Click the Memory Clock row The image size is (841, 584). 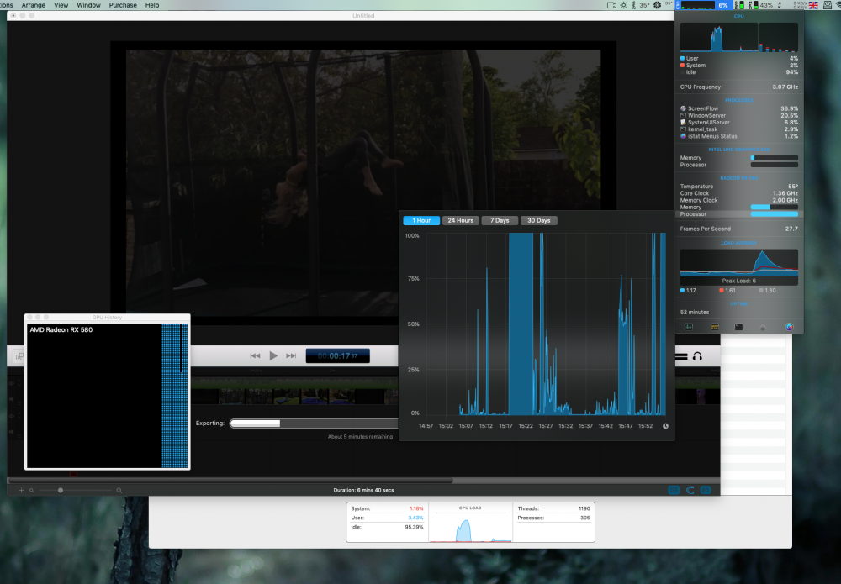(x=738, y=200)
